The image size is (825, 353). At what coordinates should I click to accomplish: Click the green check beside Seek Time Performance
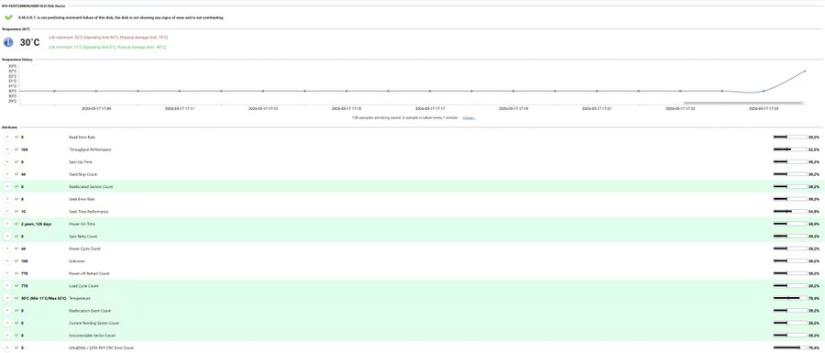(x=16, y=212)
